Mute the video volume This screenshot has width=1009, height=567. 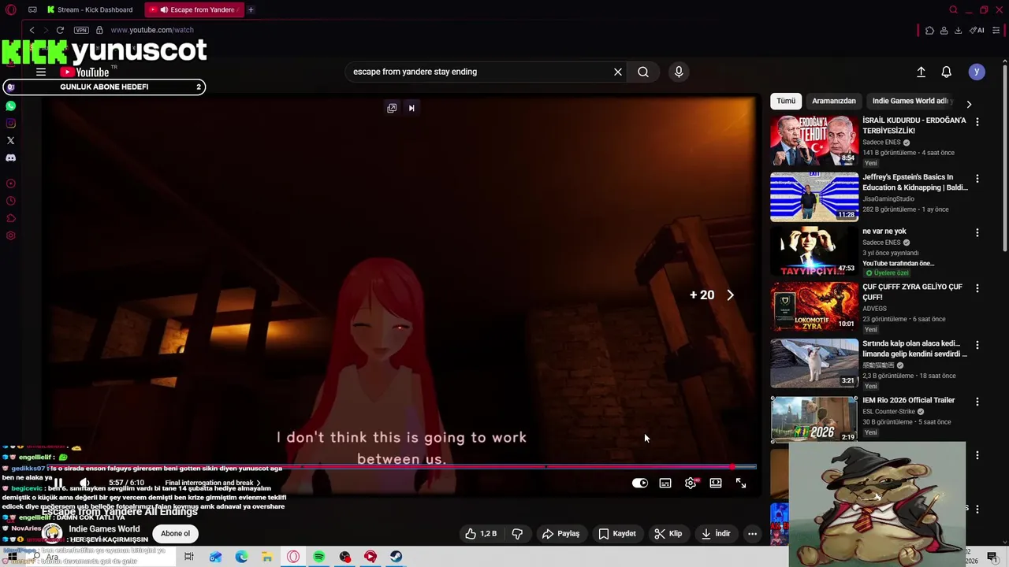click(x=84, y=483)
